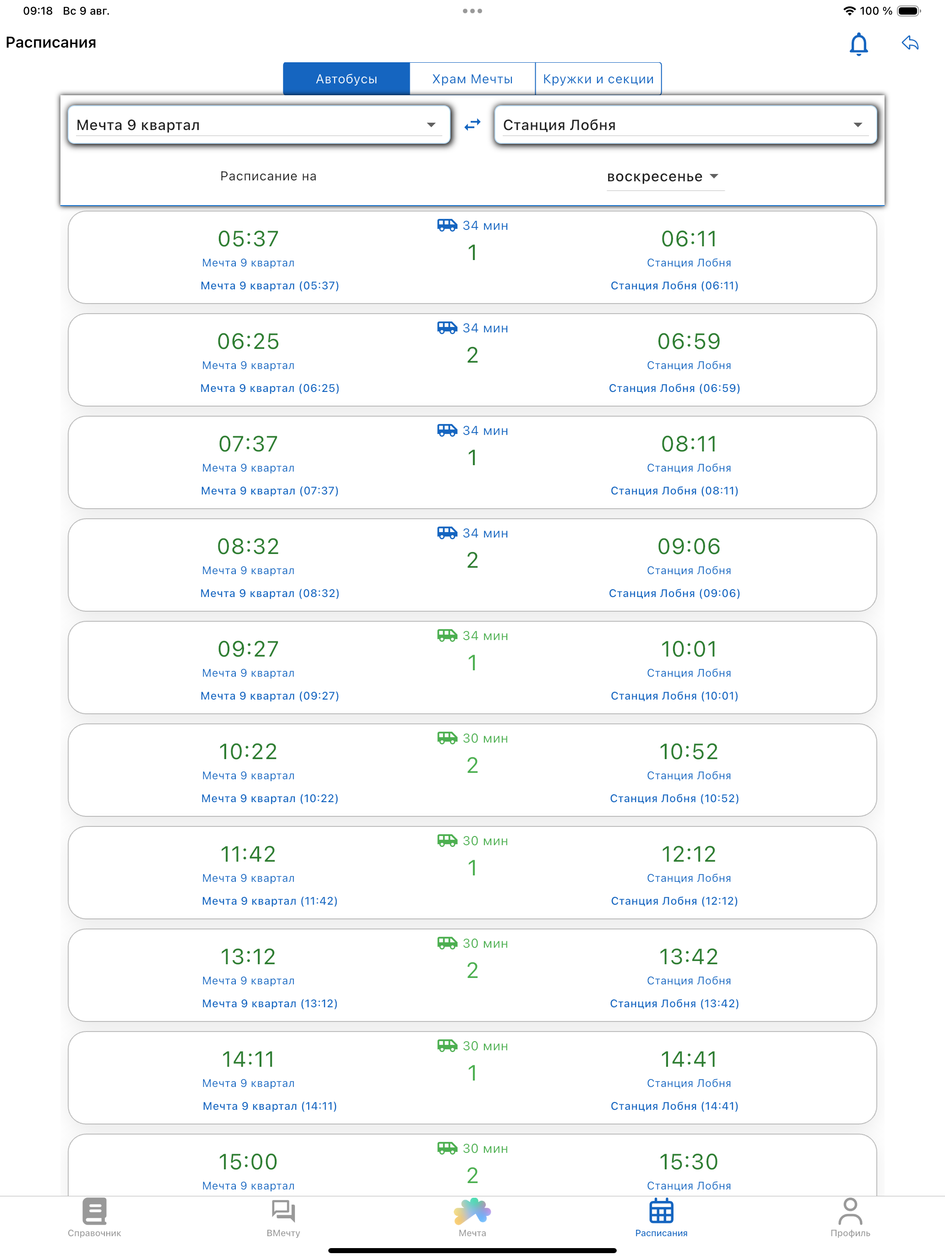Tap bus icon on 13:12 trip

tap(447, 943)
